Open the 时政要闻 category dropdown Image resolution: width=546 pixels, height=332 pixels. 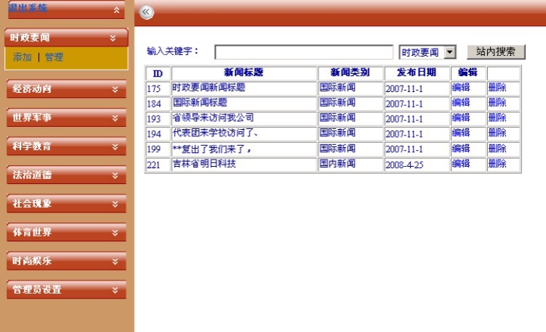pos(427,52)
